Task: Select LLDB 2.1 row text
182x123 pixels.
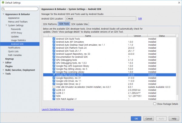Action: [60, 93]
